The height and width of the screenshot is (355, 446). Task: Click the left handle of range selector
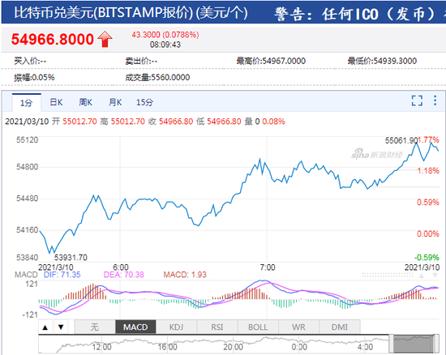[x=392, y=344]
